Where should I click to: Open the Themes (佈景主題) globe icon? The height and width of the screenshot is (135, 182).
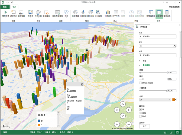(38, 12)
